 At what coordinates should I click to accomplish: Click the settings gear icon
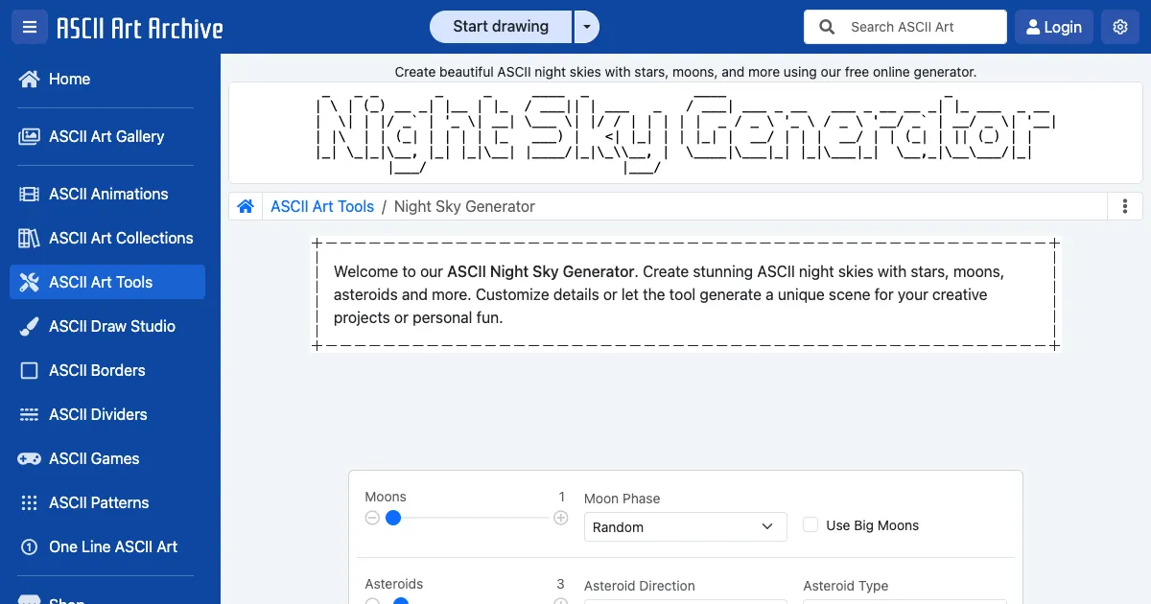coord(1119,27)
